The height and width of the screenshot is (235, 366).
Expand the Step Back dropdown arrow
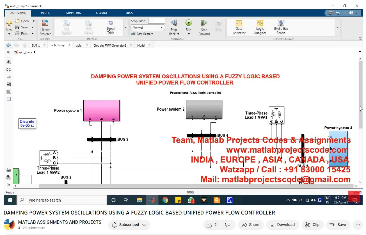(178, 34)
